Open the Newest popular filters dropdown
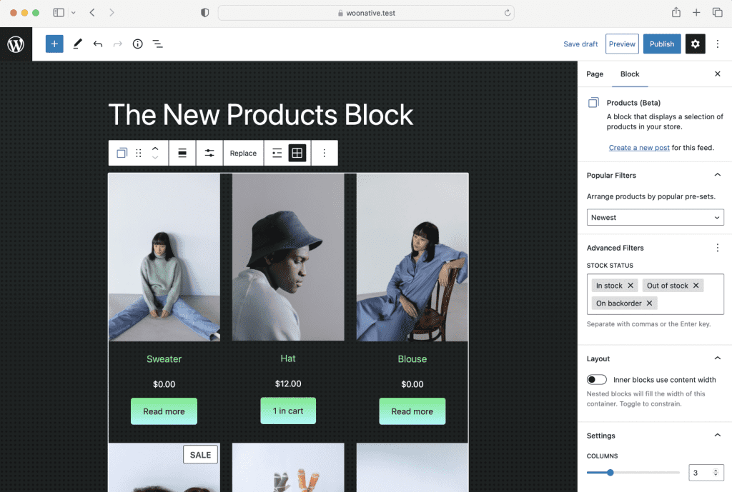The height and width of the screenshot is (492, 732). point(656,218)
